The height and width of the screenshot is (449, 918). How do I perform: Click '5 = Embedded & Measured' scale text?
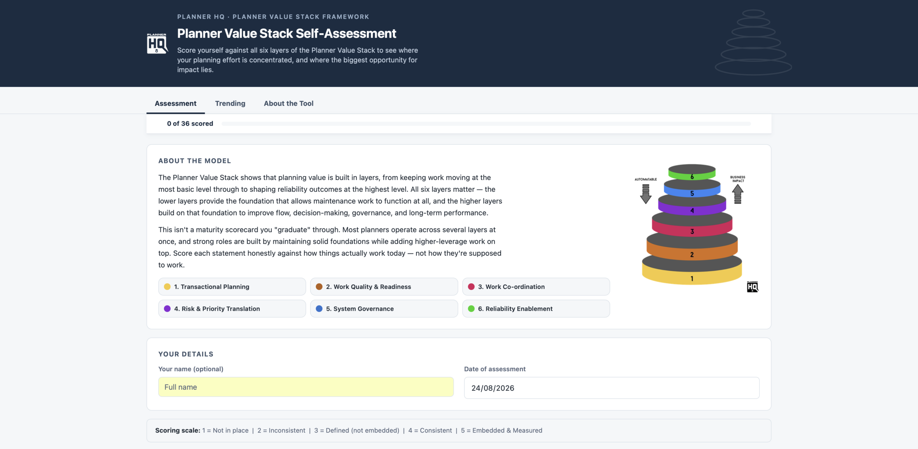pos(502,430)
